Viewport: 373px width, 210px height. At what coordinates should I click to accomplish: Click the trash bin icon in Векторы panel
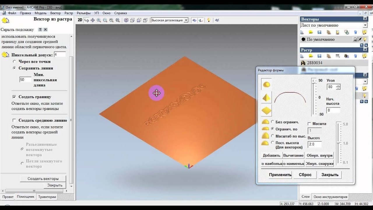(356, 32)
